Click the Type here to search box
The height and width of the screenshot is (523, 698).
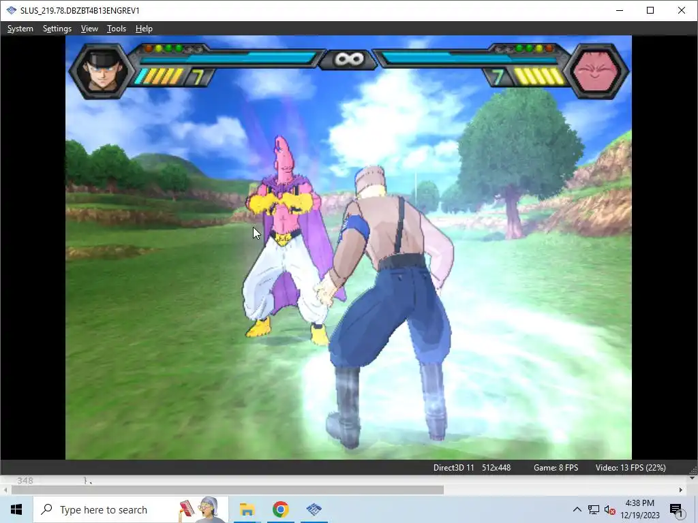pos(131,509)
